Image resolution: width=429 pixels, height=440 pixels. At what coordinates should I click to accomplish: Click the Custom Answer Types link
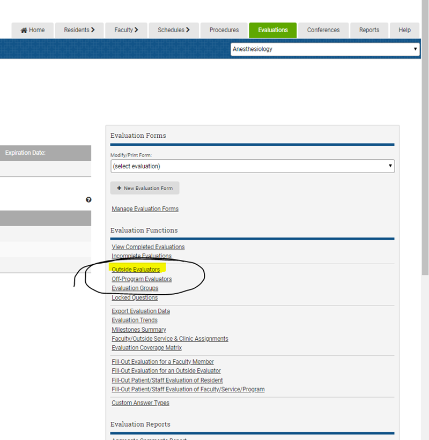(140, 402)
